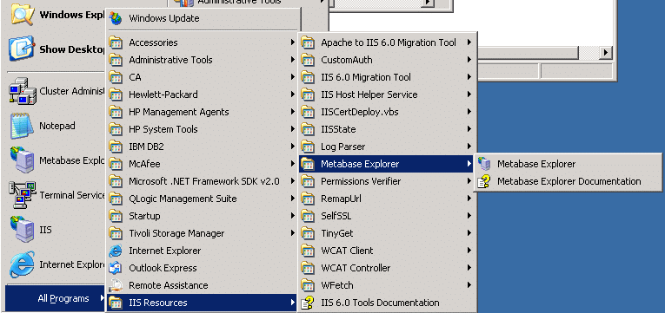Click the McAfee folder icon
665x313 pixels.
pyautogui.click(x=116, y=164)
